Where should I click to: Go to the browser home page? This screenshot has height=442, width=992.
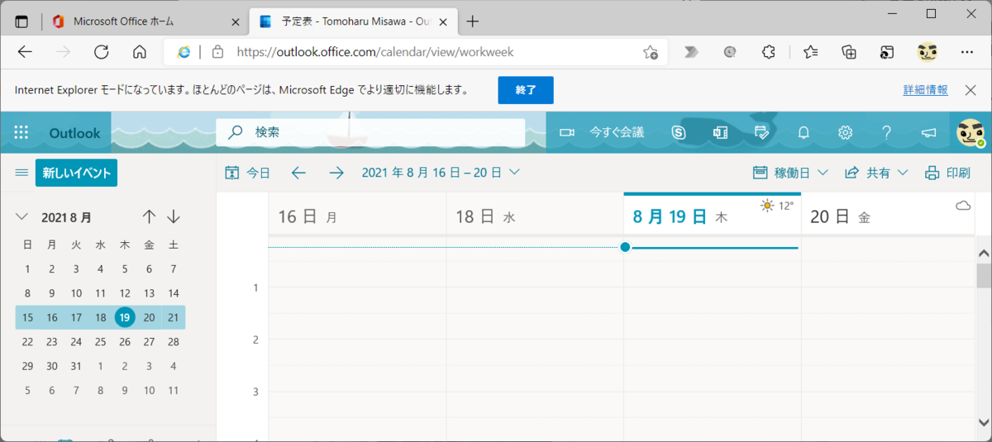click(x=140, y=52)
